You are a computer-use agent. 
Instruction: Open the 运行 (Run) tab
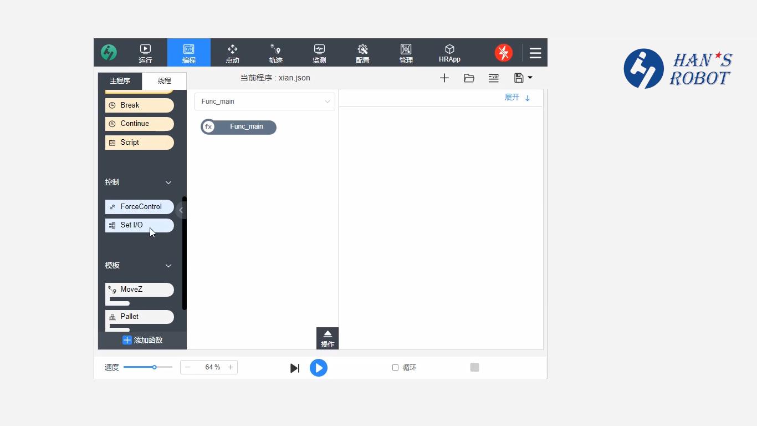(x=145, y=53)
